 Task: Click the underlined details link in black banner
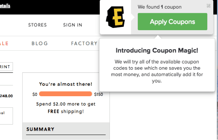[x=5, y=6]
